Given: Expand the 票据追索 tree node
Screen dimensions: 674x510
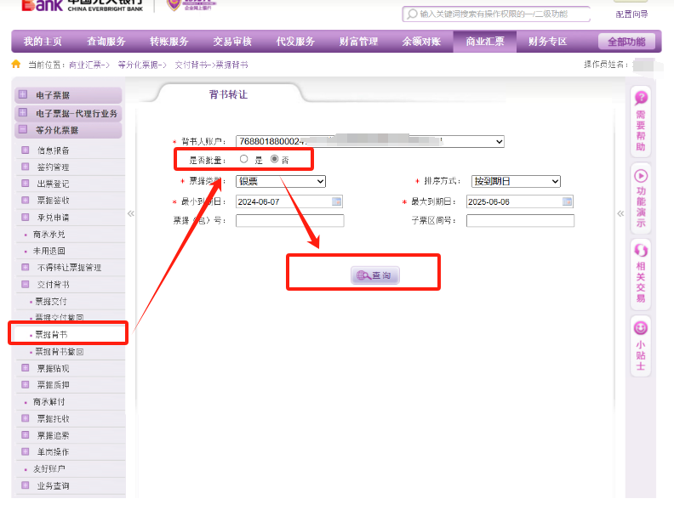Looking at the screenshot, I should (25, 435).
